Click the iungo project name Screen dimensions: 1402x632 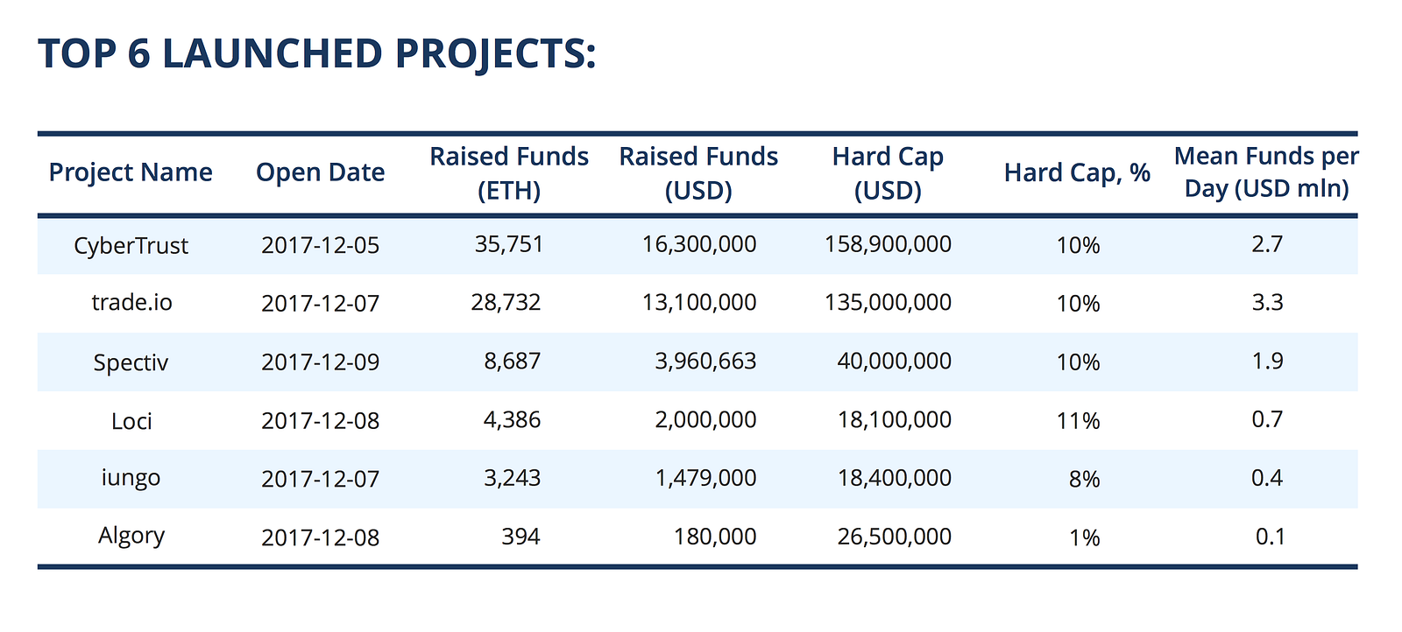(131, 479)
